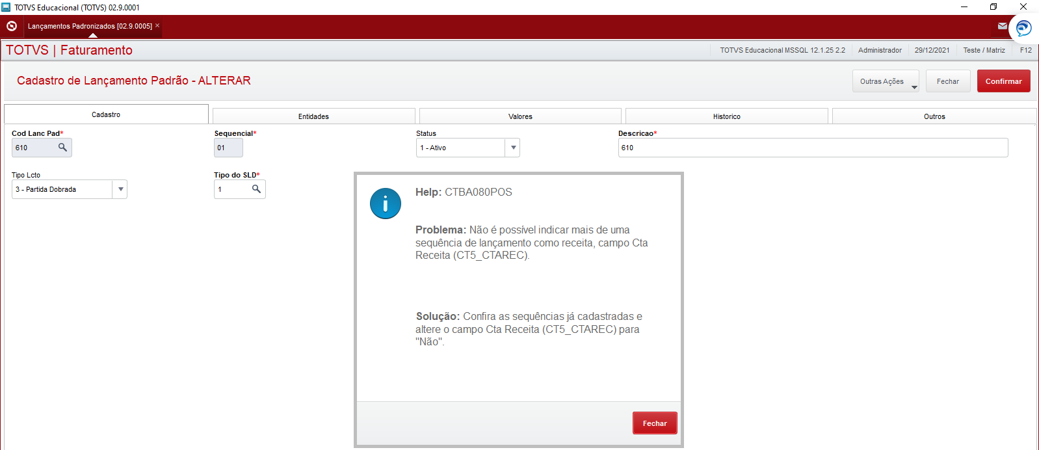Click the Cod Lanc Pad field

click(x=42, y=148)
